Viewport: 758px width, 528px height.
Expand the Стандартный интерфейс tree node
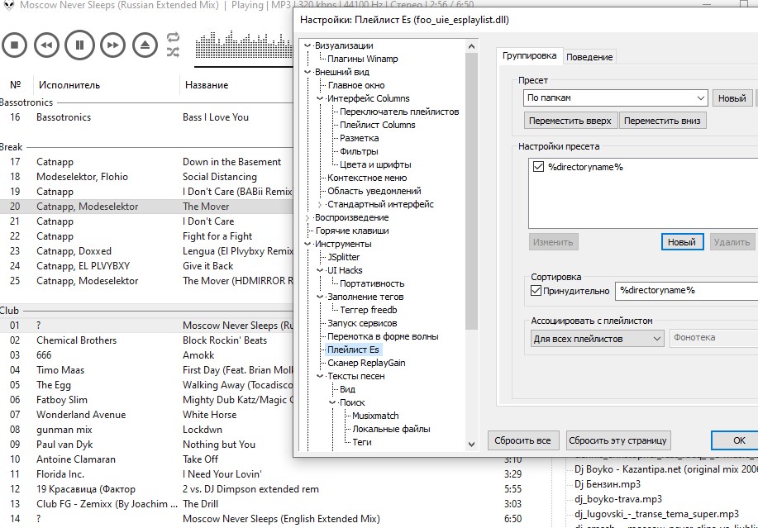[x=321, y=204]
